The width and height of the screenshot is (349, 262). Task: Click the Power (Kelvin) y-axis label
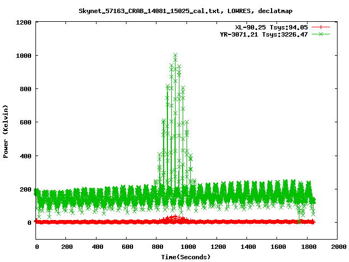click(x=5, y=132)
